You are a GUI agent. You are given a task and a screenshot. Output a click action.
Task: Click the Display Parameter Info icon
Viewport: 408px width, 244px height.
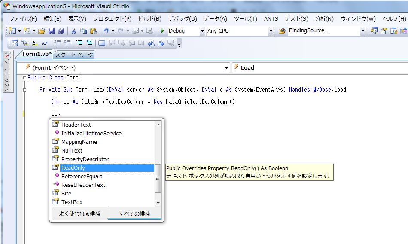point(25,43)
